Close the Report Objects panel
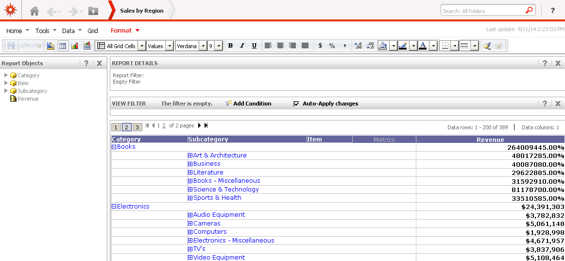The image size is (565, 261). [x=100, y=63]
